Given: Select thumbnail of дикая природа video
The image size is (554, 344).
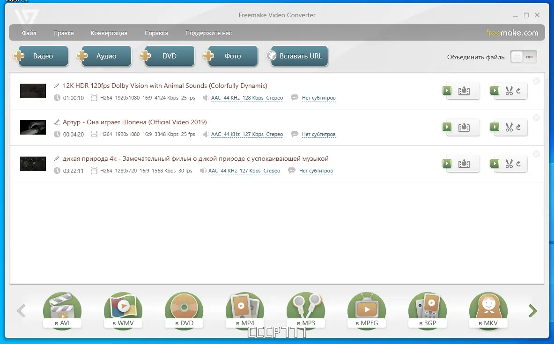Looking at the screenshot, I should 33,164.
